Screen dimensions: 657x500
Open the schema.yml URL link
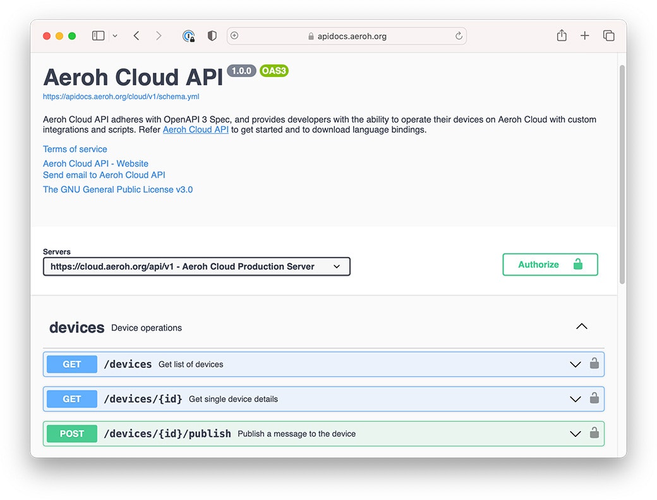[121, 97]
